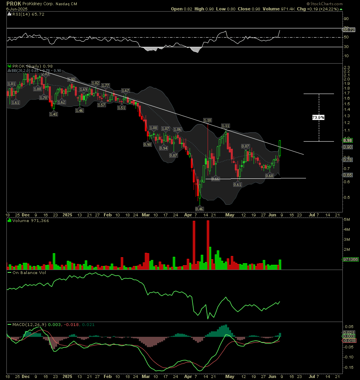Viewport: 360px width, 380px height.
Task: Click the PROK ticker symbol title
Action: (14, 4)
